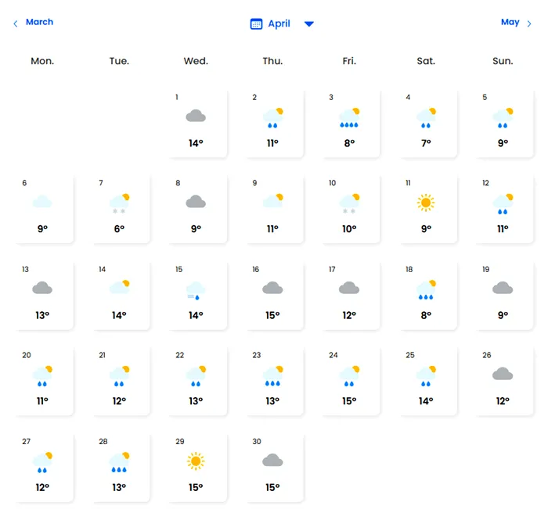Screen dimensions: 548x509
Task: Go to previous month March
Action: click(39, 22)
